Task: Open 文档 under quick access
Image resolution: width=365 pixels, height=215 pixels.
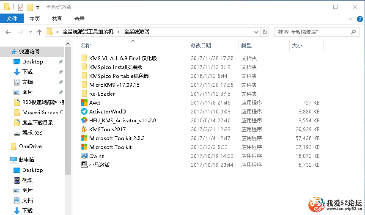Action: pos(27,82)
